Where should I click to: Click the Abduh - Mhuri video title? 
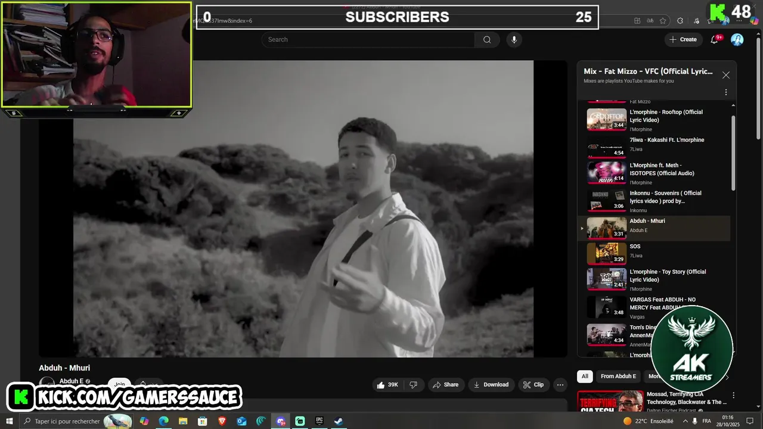tap(64, 368)
